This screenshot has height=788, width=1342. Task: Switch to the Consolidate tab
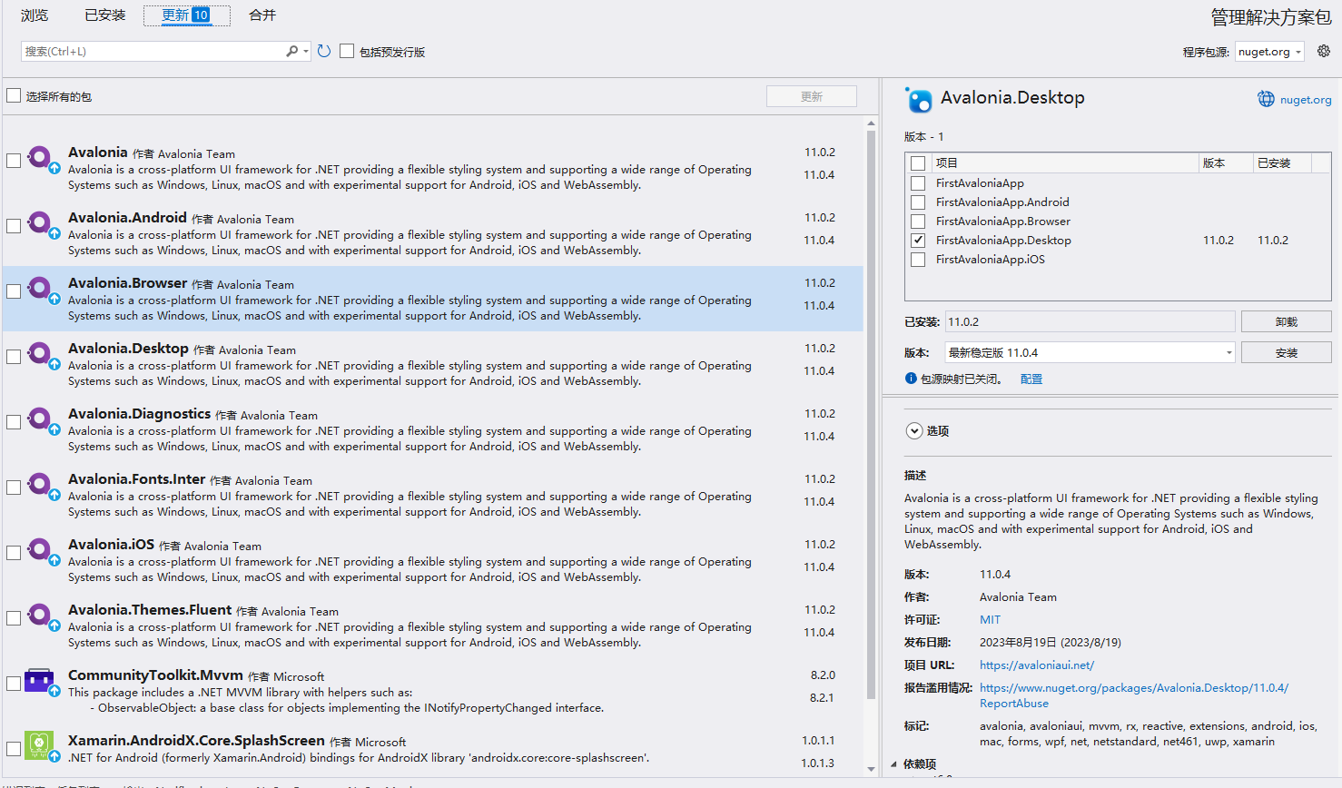(x=262, y=15)
